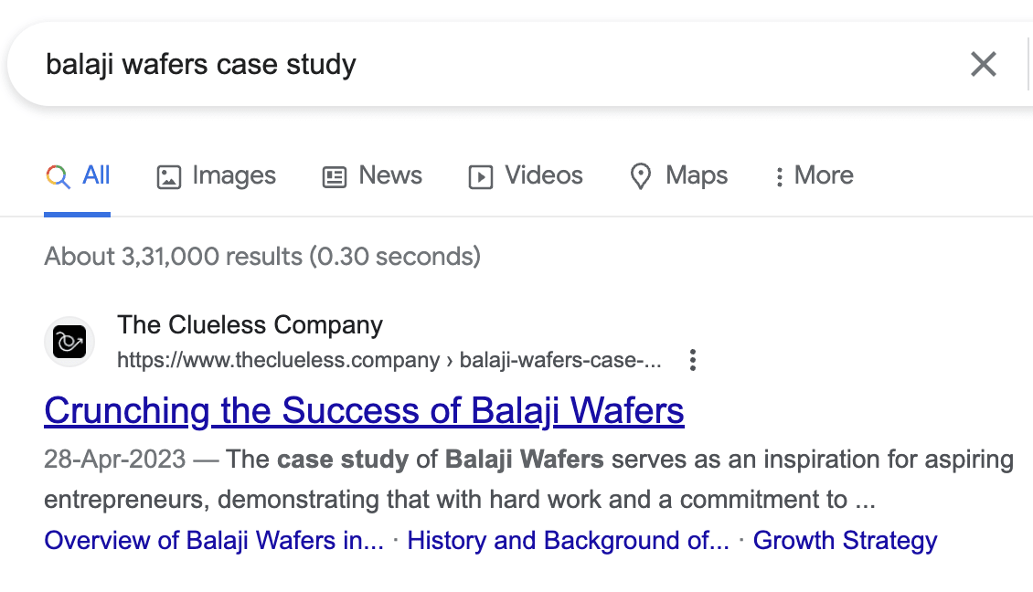Click the location pin icon for Maps
The width and height of the screenshot is (1033, 592).
point(641,176)
